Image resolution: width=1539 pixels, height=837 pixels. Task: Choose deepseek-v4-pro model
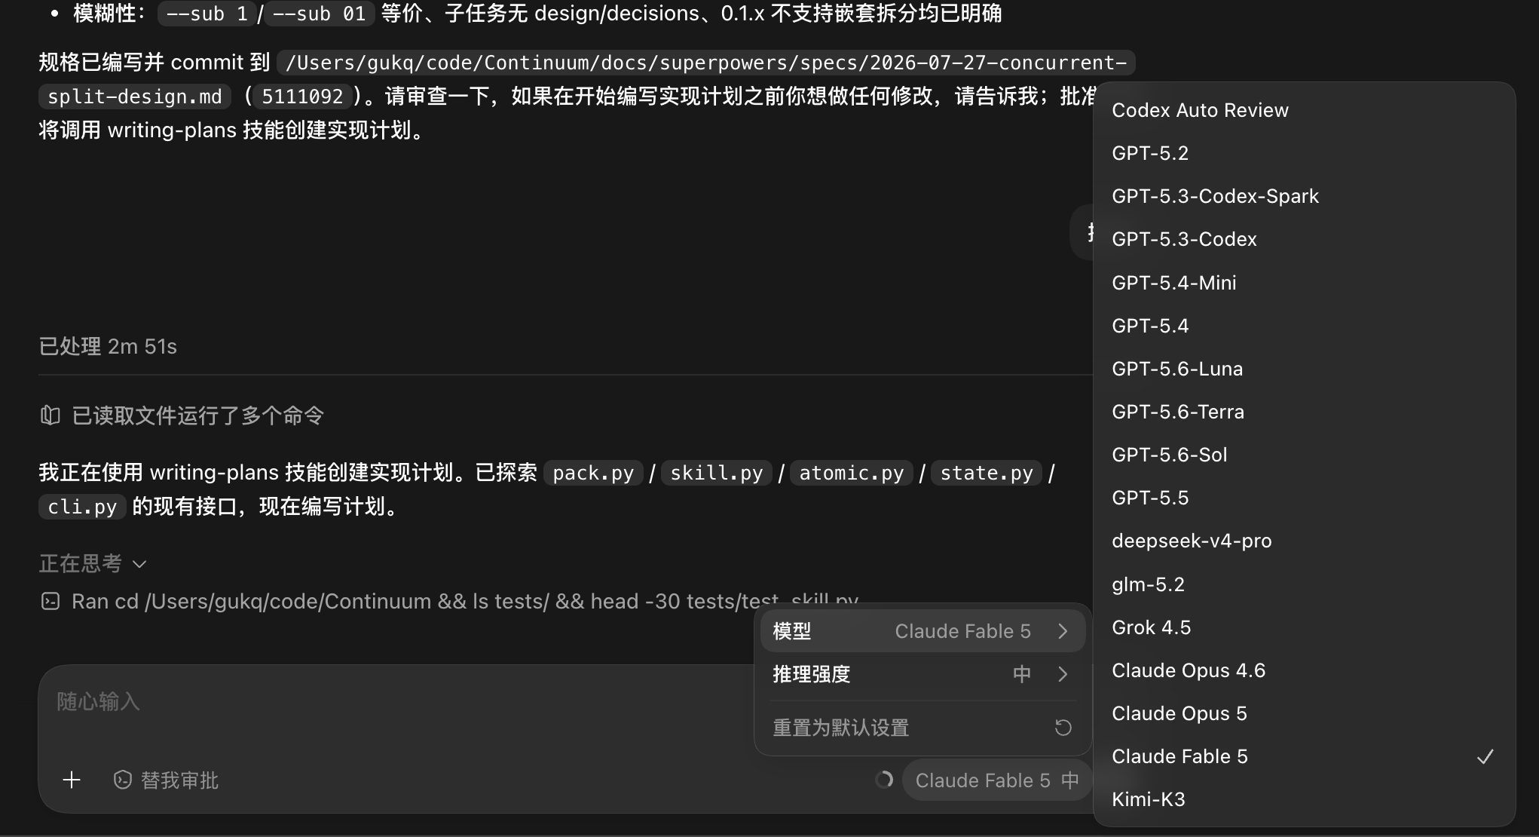tap(1304, 541)
